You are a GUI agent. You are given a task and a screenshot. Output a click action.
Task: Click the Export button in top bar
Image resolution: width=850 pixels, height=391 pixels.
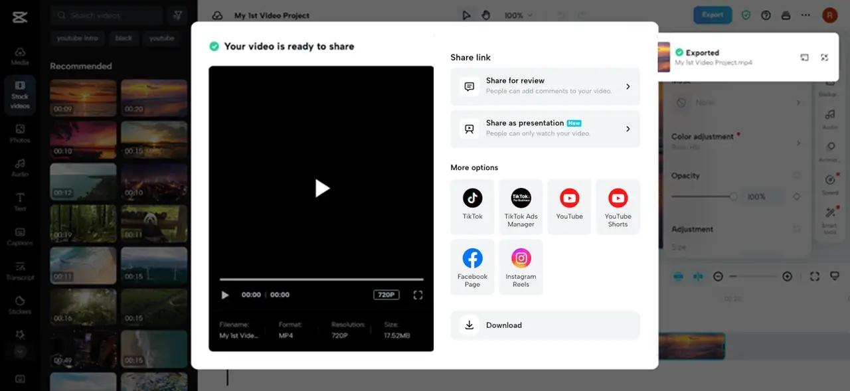click(713, 15)
